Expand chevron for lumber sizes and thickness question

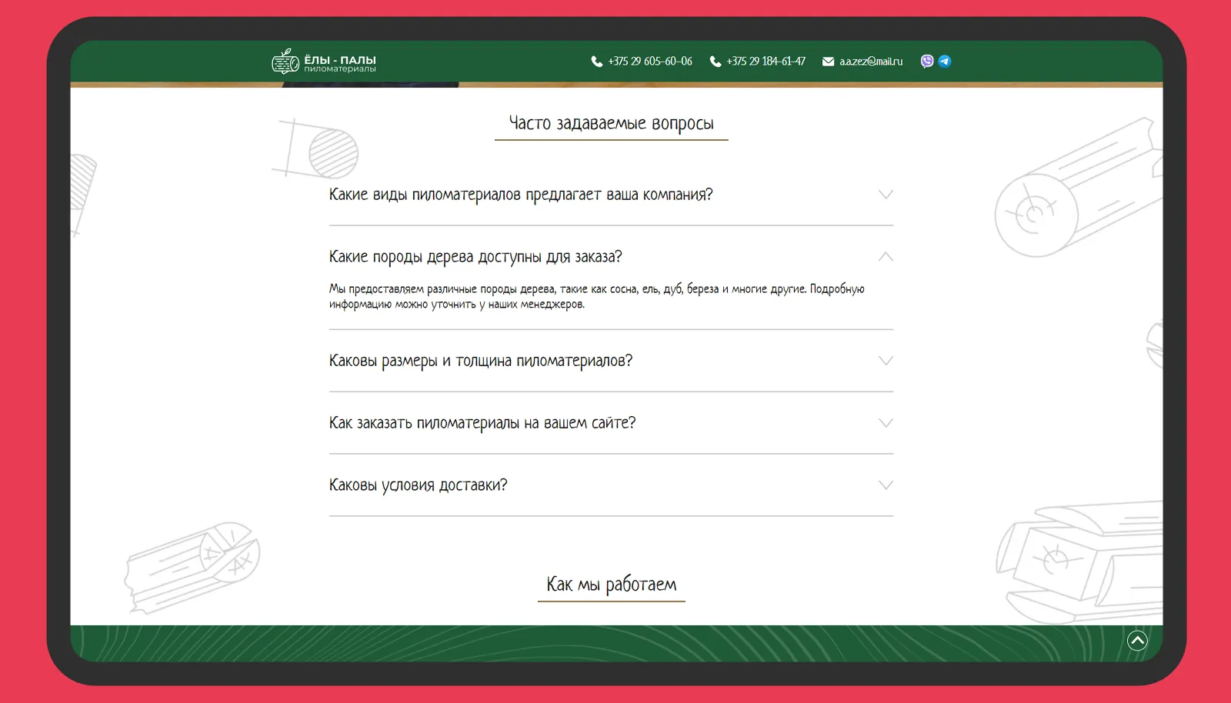886,361
